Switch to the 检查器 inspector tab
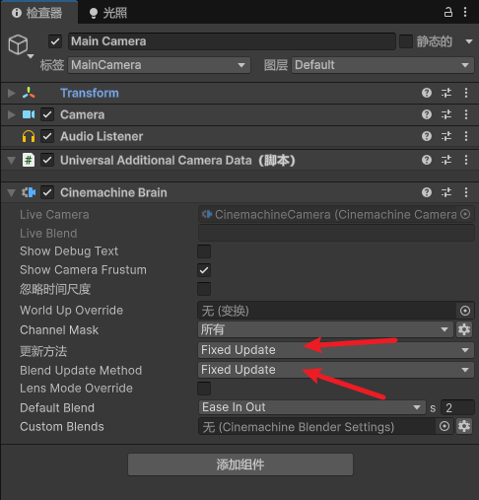The height and width of the screenshot is (500, 479). [x=39, y=13]
